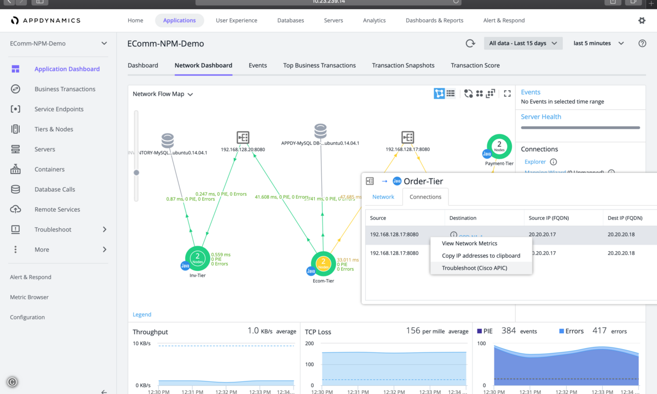
Task: Click the info icon in Destination cell
Action: point(453,235)
